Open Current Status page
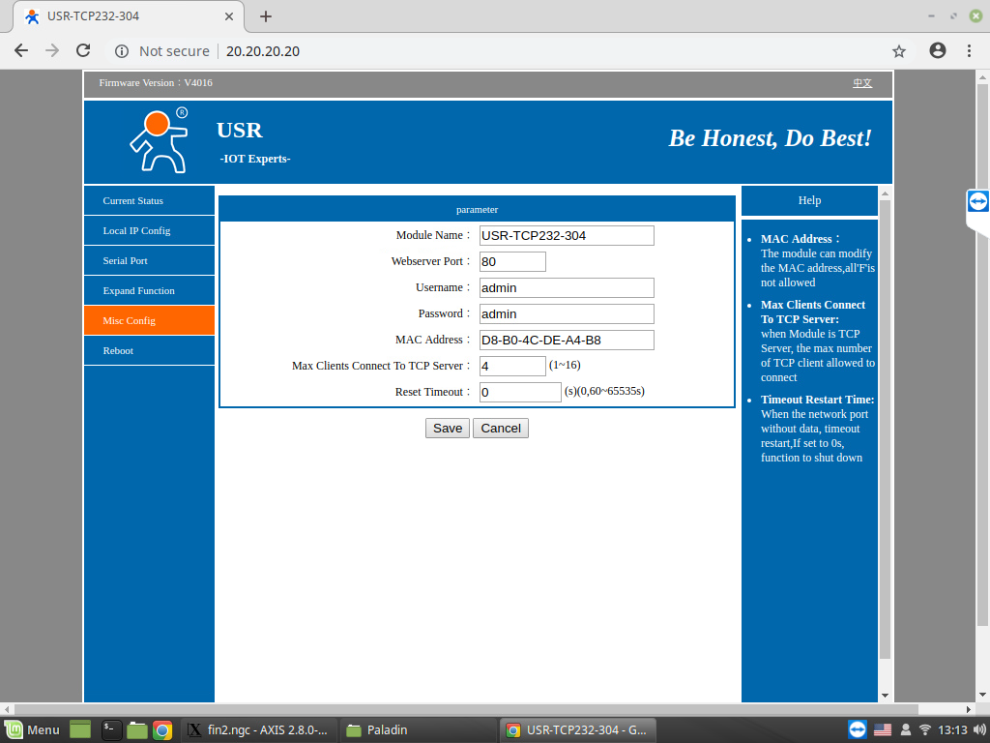This screenshot has height=743, width=990. tap(149, 200)
